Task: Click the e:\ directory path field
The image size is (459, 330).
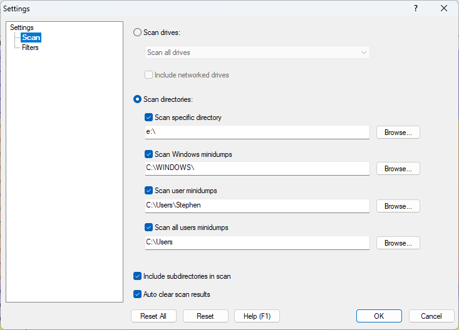Action: point(257,132)
